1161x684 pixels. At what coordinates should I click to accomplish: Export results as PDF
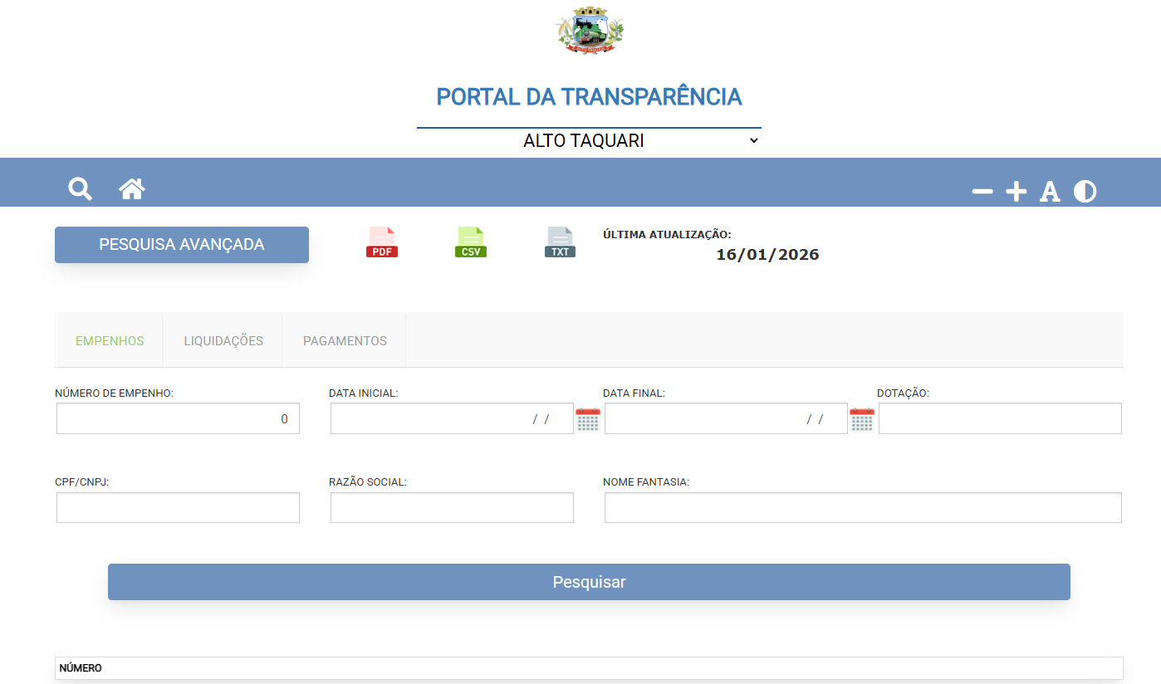point(382,242)
